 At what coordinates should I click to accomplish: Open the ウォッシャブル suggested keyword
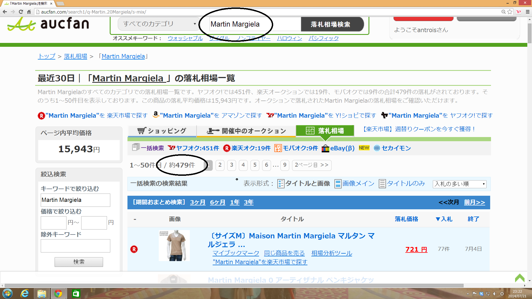185,38
